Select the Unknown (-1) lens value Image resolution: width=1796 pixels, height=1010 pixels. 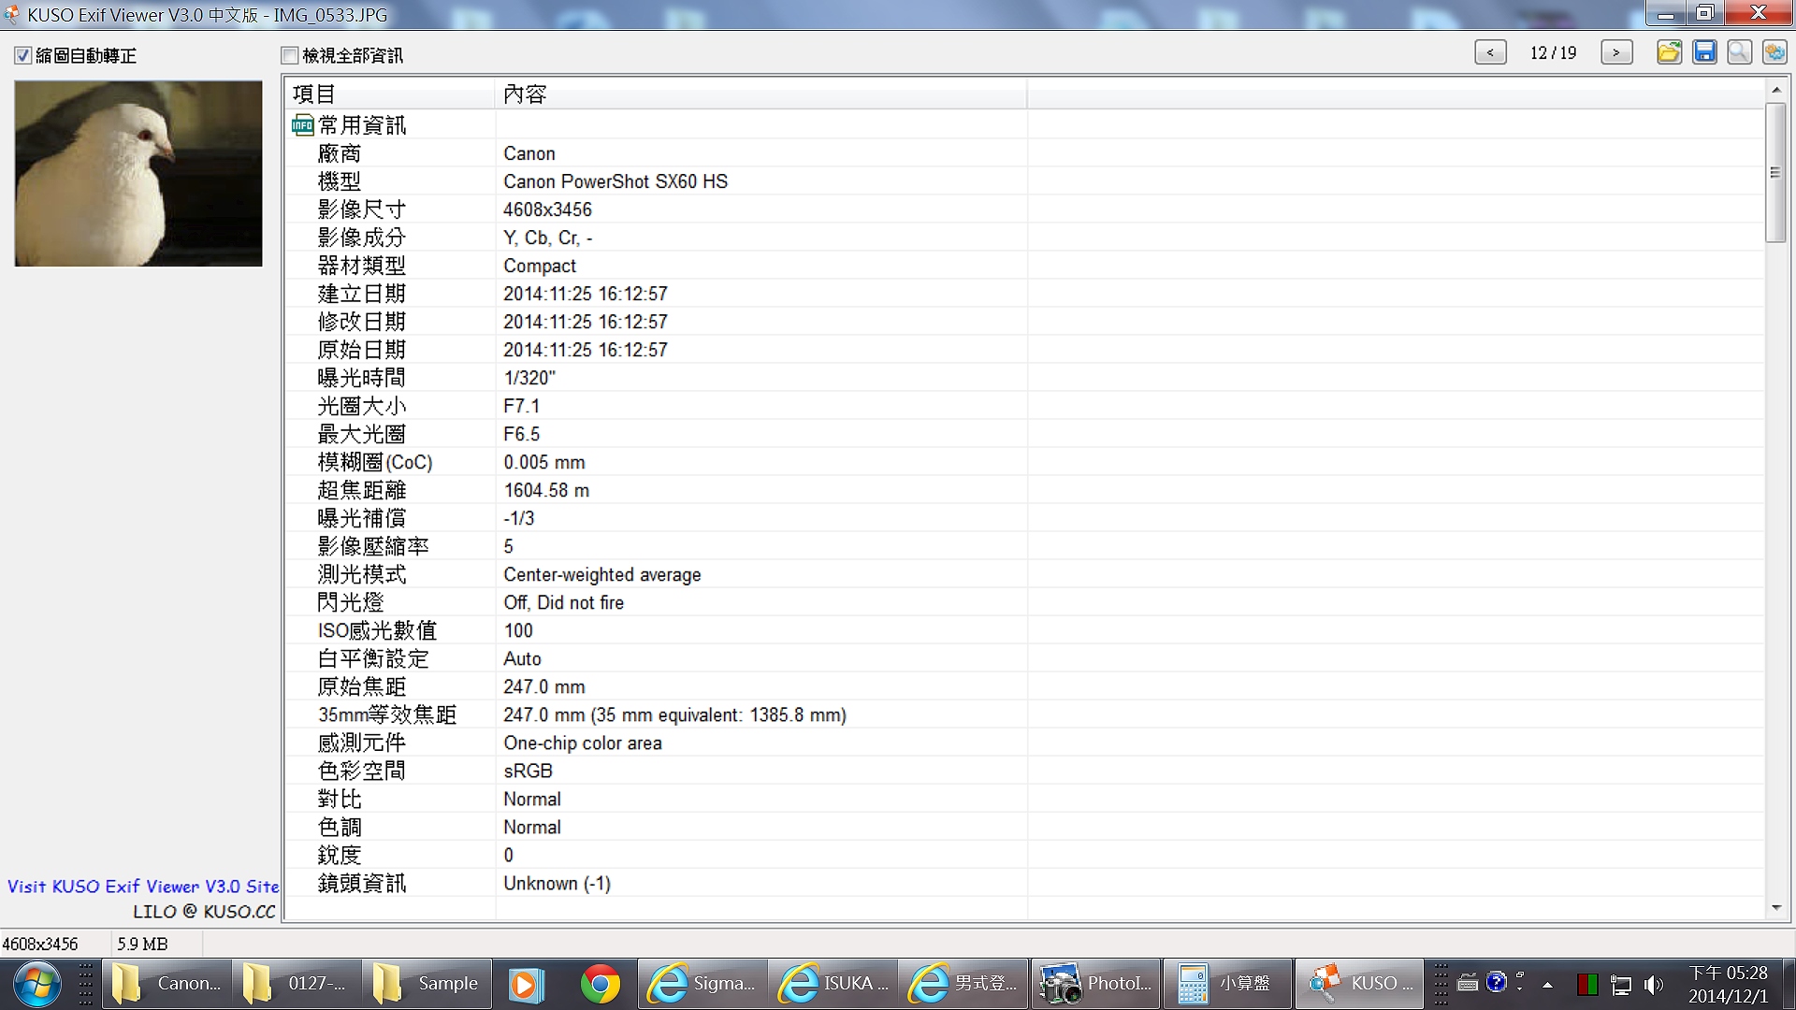pos(557,883)
